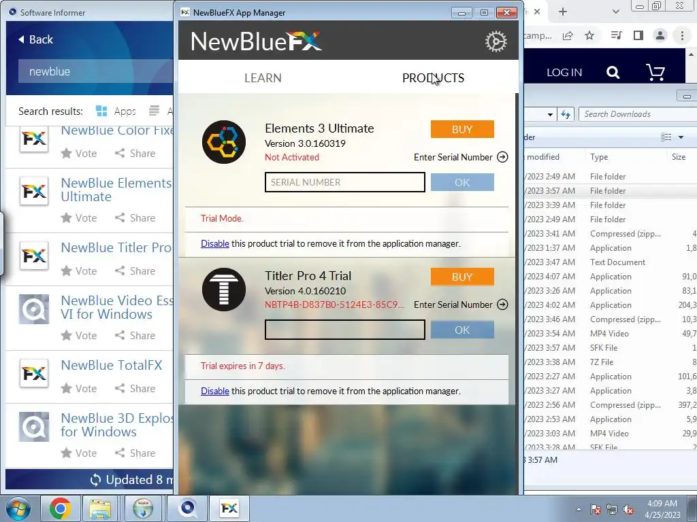The image size is (697, 522).
Task: Click LOG IN on the website
Action: click(x=564, y=72)
